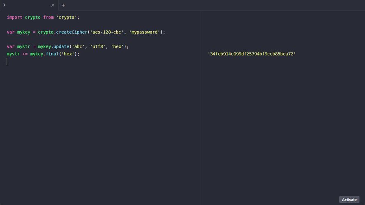Click the mystr variable in the var declaration
The height and width of the screenshot is (205, 365).
[24, 47]
